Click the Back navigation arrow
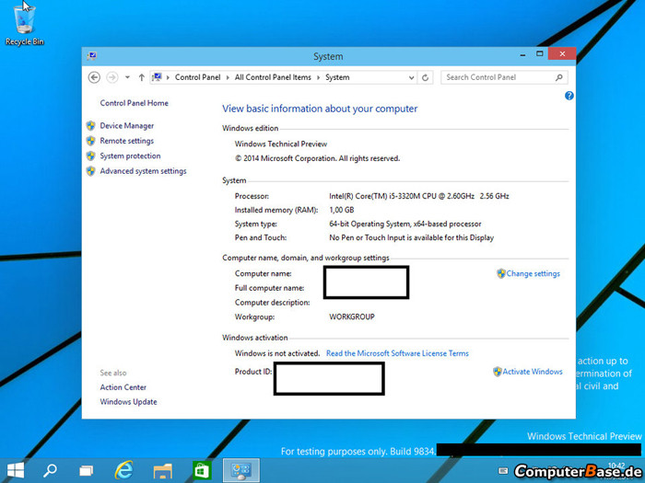This screenshot has width=645, height=483. pyautogui.click(x=94, y=77)
